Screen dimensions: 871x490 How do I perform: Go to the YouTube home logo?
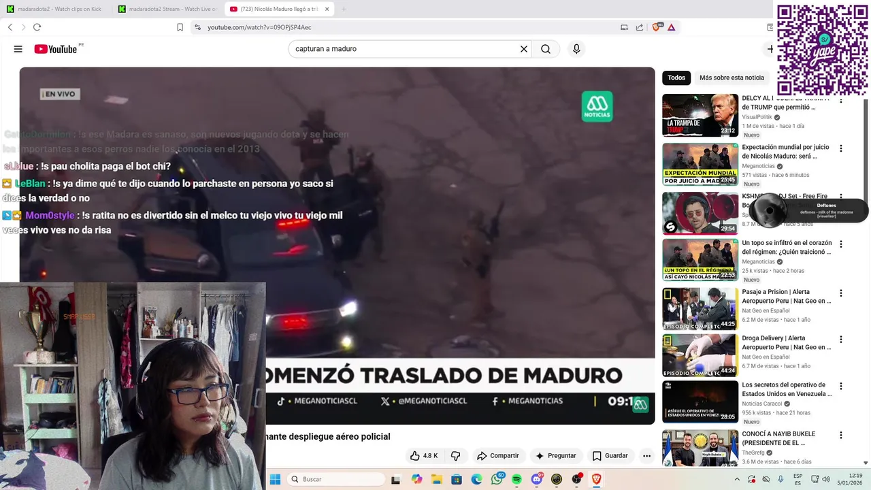56,49
